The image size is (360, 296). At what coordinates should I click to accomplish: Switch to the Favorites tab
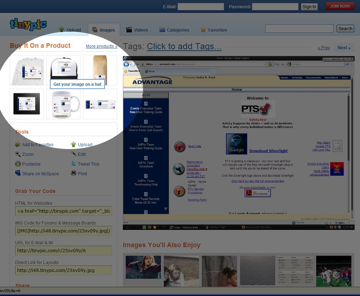point(214,30)
